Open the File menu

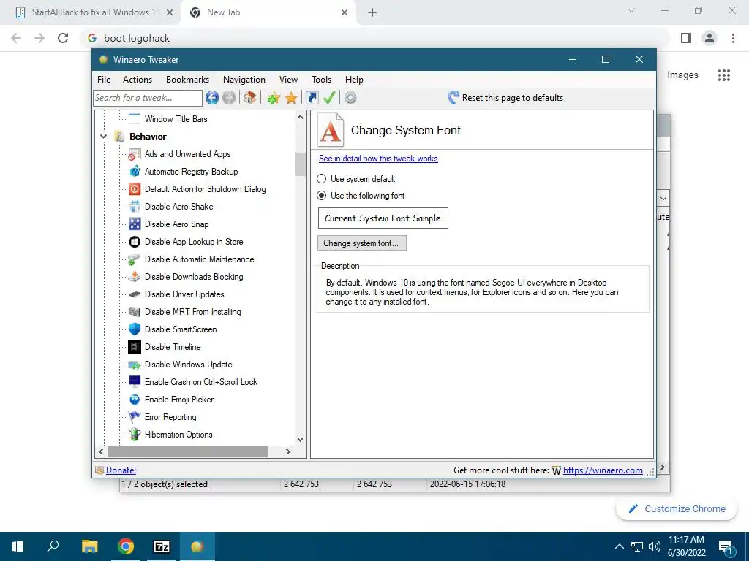pos(104,80)
